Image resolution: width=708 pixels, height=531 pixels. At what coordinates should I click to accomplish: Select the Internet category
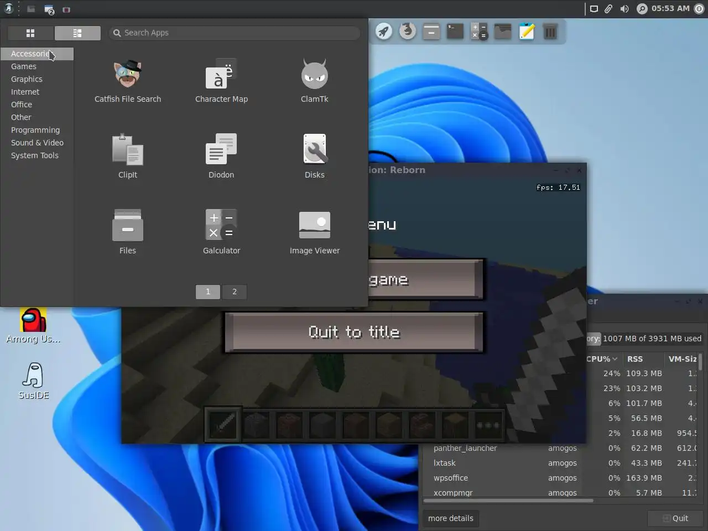(37, 92)
